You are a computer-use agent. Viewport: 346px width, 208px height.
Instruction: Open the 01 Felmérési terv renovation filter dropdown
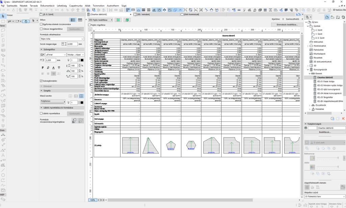(x=325, y=196)
